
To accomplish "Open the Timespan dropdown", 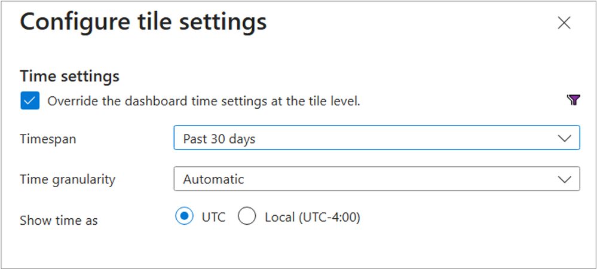I will [x=376, y=139].
